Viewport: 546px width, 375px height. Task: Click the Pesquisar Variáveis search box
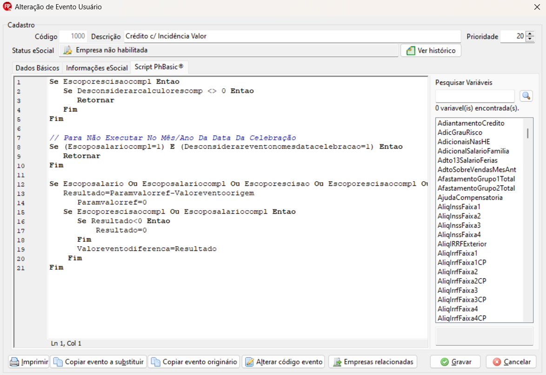pyautogui.click(x=475, y=96)
